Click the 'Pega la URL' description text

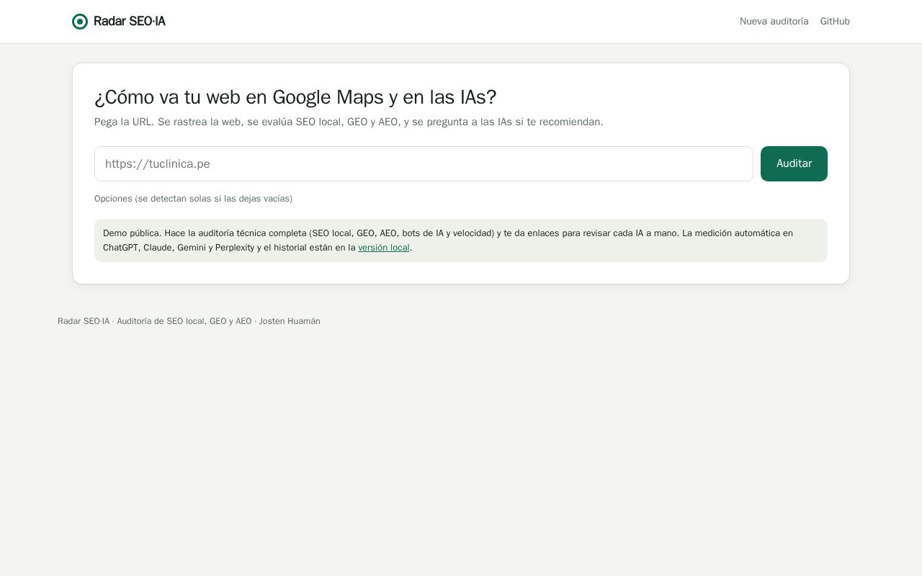coord(349,122)
